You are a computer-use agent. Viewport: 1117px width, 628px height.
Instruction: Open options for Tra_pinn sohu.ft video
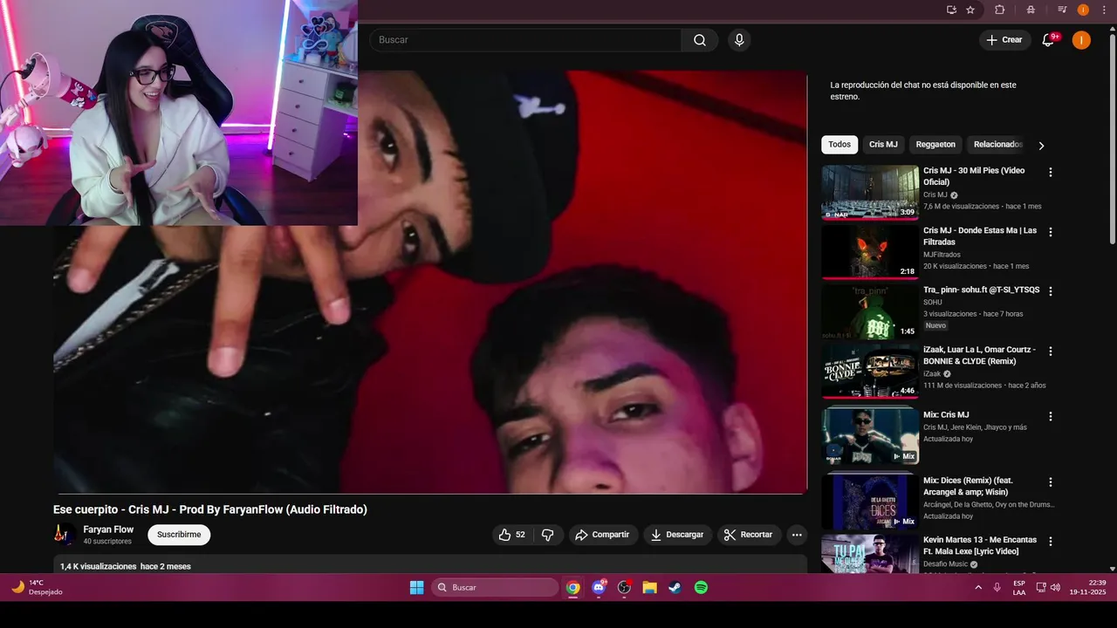click(x=1051, y=291)
